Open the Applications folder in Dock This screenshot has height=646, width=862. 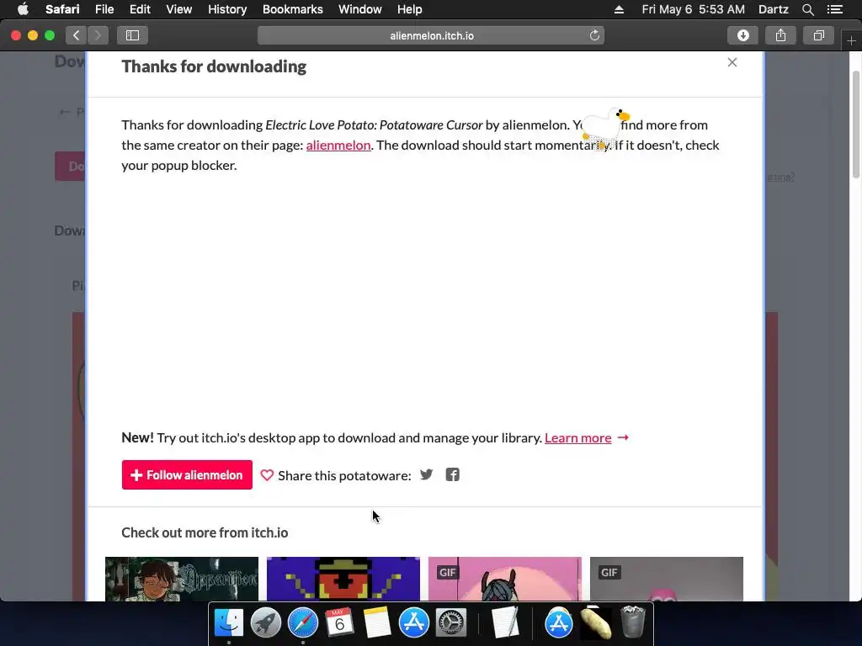coord(559,622)
